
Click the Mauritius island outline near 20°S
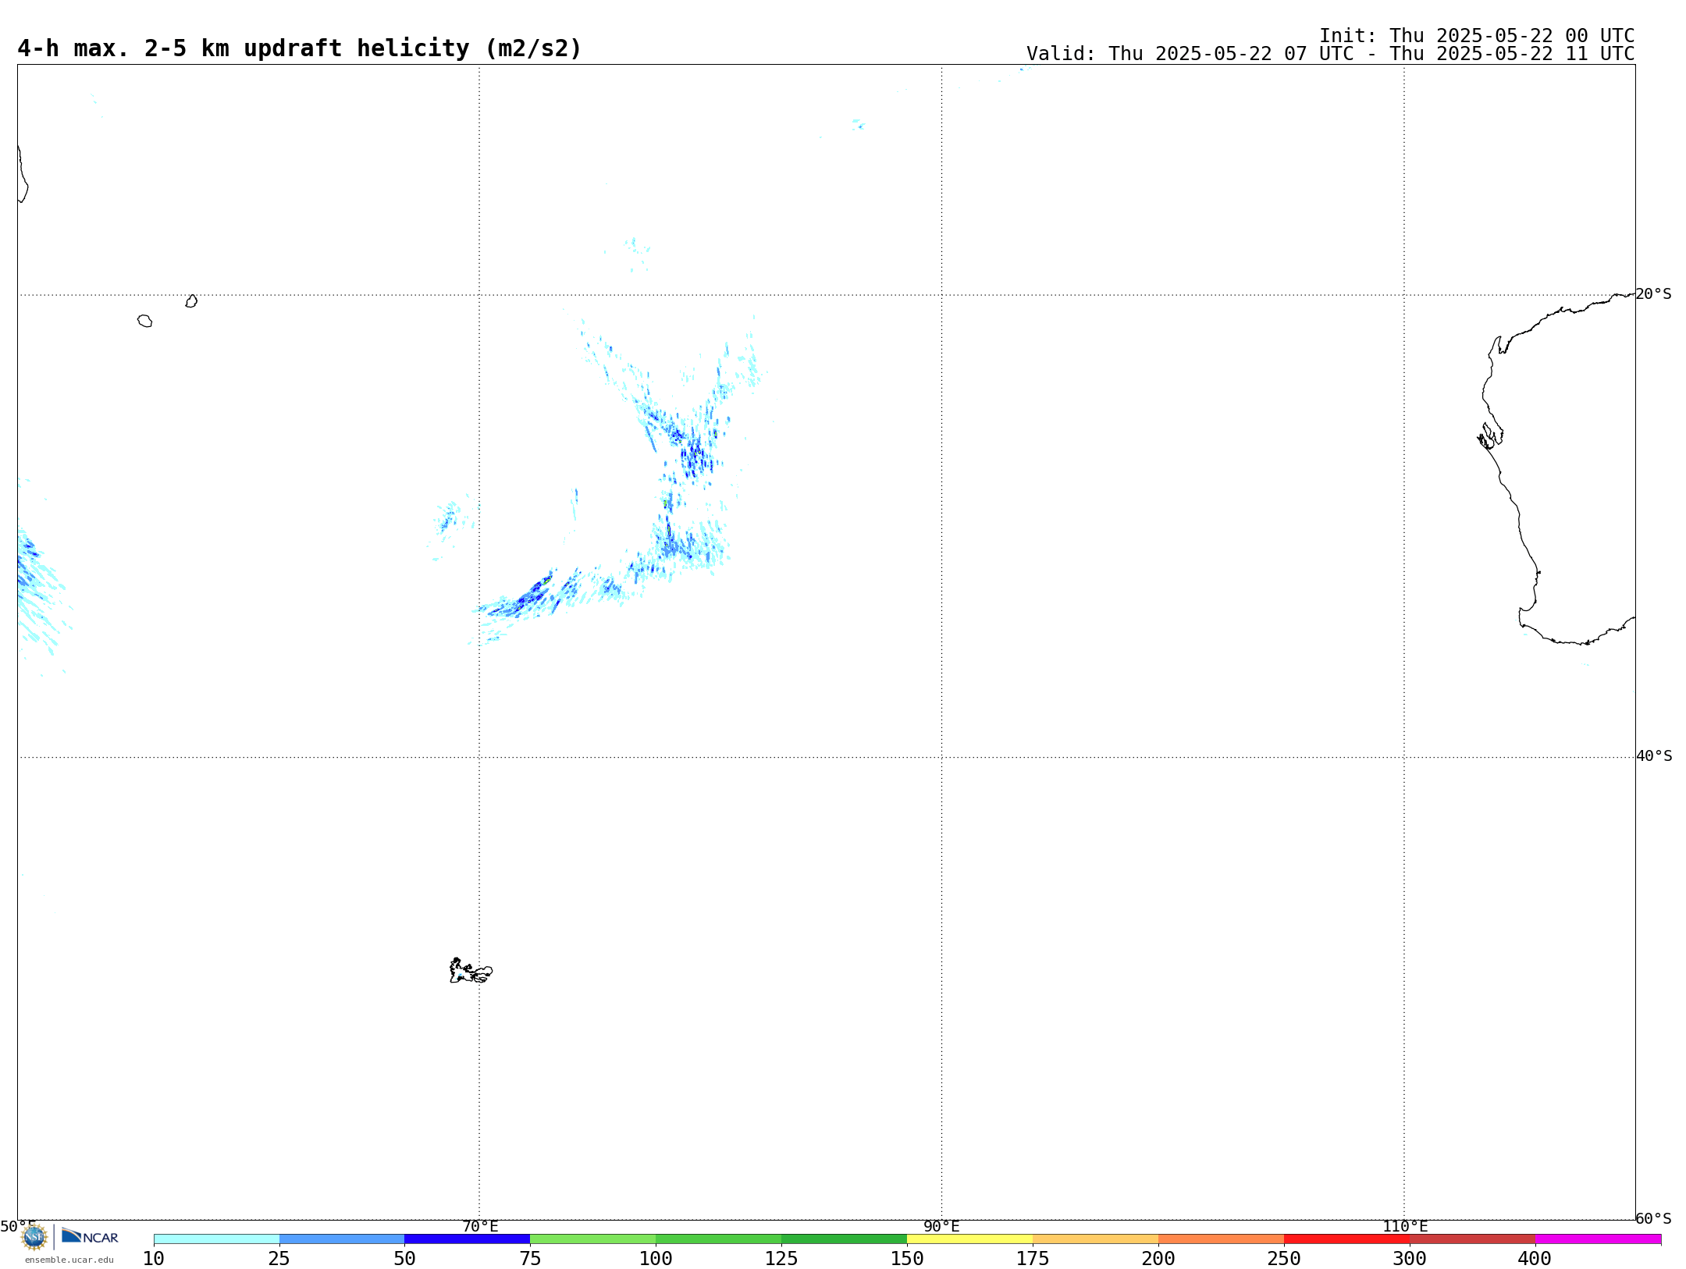192,301
